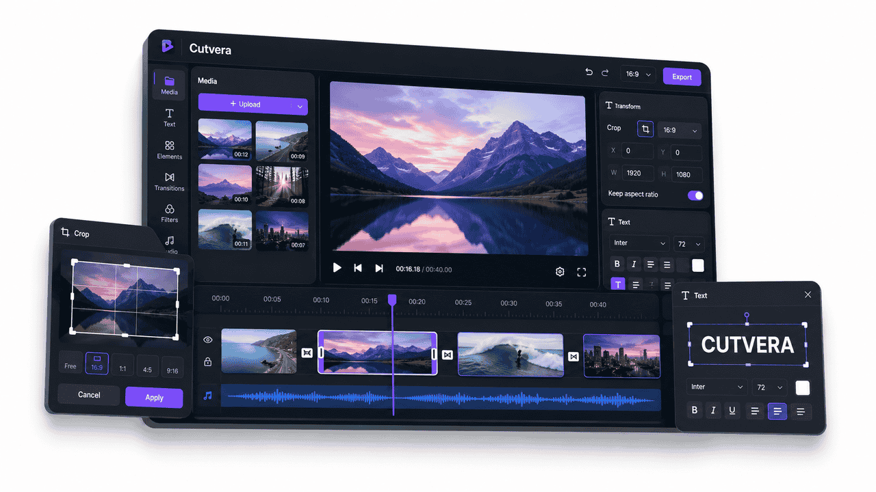Pick the forest clip lasting 00:08
This screenshot has width=876, height=492.
pyautogui.click(x=282, y=186)
